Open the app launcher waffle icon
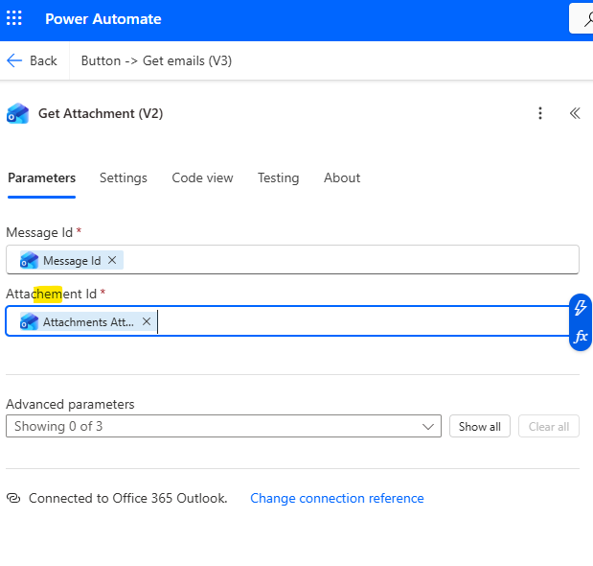Image resolution: width=593 pixels, height=566 pixels. pos(14,18)
